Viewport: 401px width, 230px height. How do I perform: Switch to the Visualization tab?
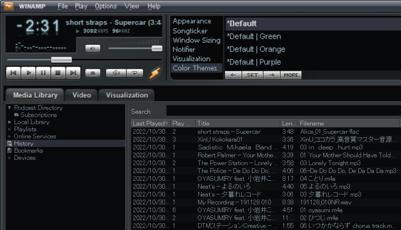coord(127,95)
